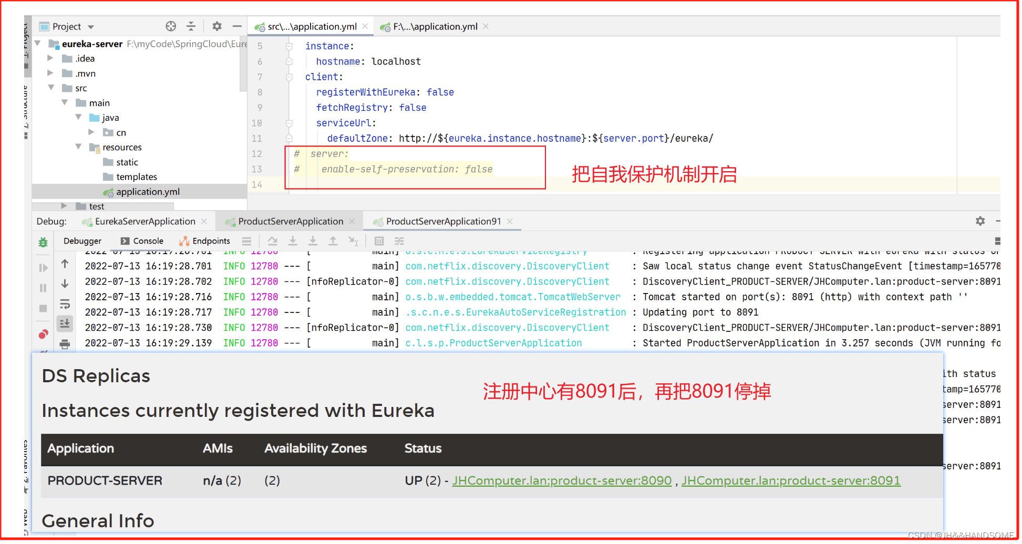This screenshot has height=544, width=1022.
Task: Expand the .mvn folder
Action: click(51, 73)
